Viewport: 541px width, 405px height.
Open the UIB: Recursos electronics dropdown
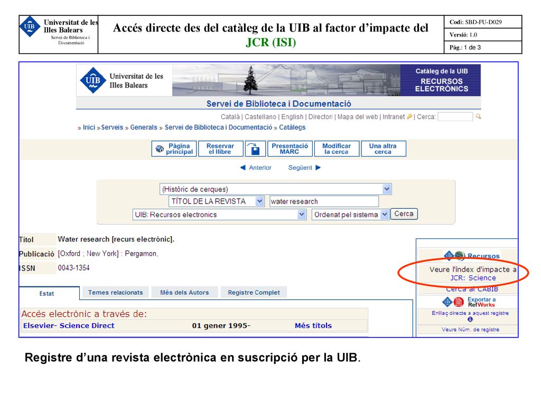(302, 215)
